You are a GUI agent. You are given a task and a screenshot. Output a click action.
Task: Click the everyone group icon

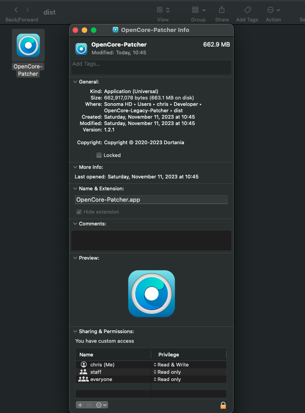(83, 379)
